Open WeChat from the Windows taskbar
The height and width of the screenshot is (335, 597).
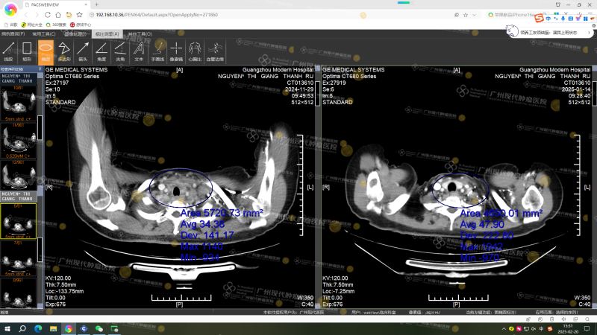point(99,328)
